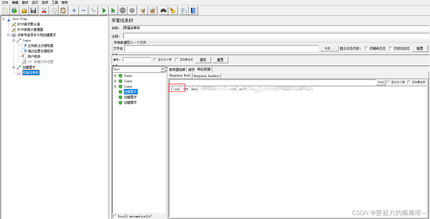Click the Clear results broom icon
The width and height of the screenshot is (430, 219).
(143, 10)
